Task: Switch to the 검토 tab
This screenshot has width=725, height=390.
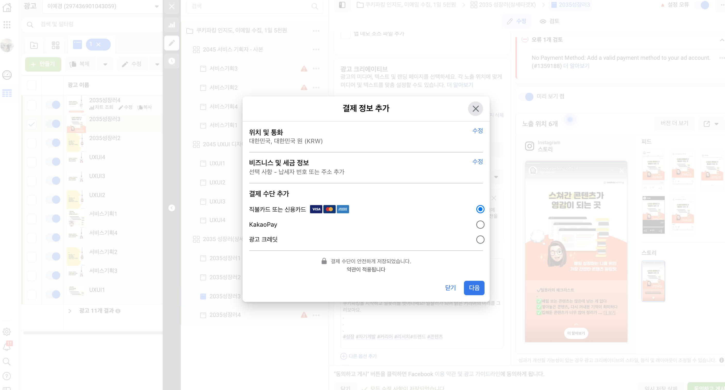Action: 549,21
